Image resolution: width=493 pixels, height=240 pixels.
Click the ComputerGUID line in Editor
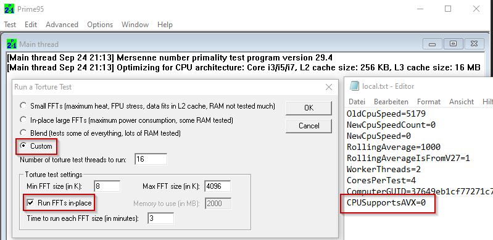tap(420, 191)
